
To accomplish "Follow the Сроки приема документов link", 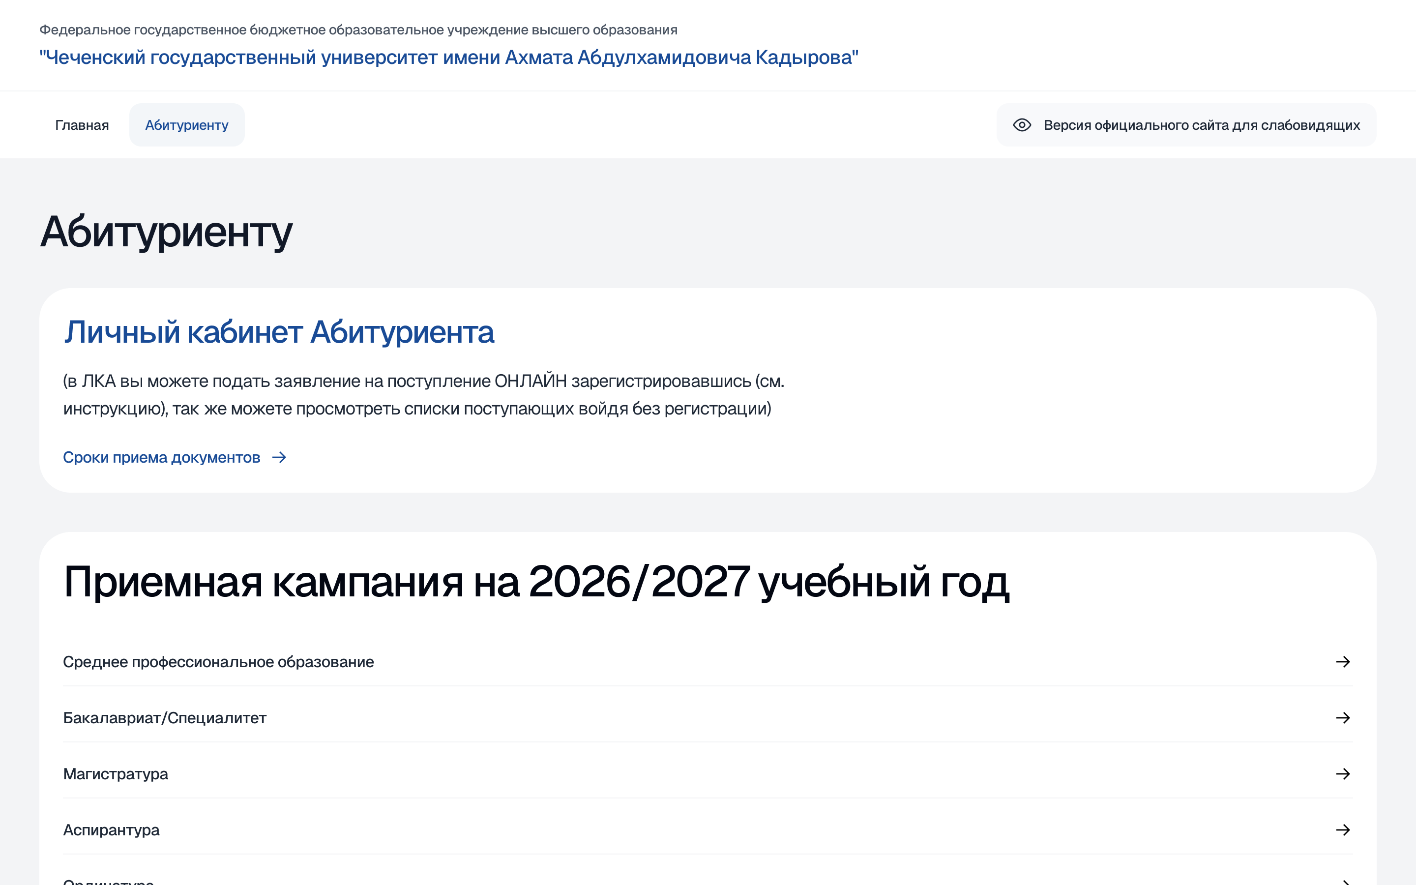I will coord(175,457).
